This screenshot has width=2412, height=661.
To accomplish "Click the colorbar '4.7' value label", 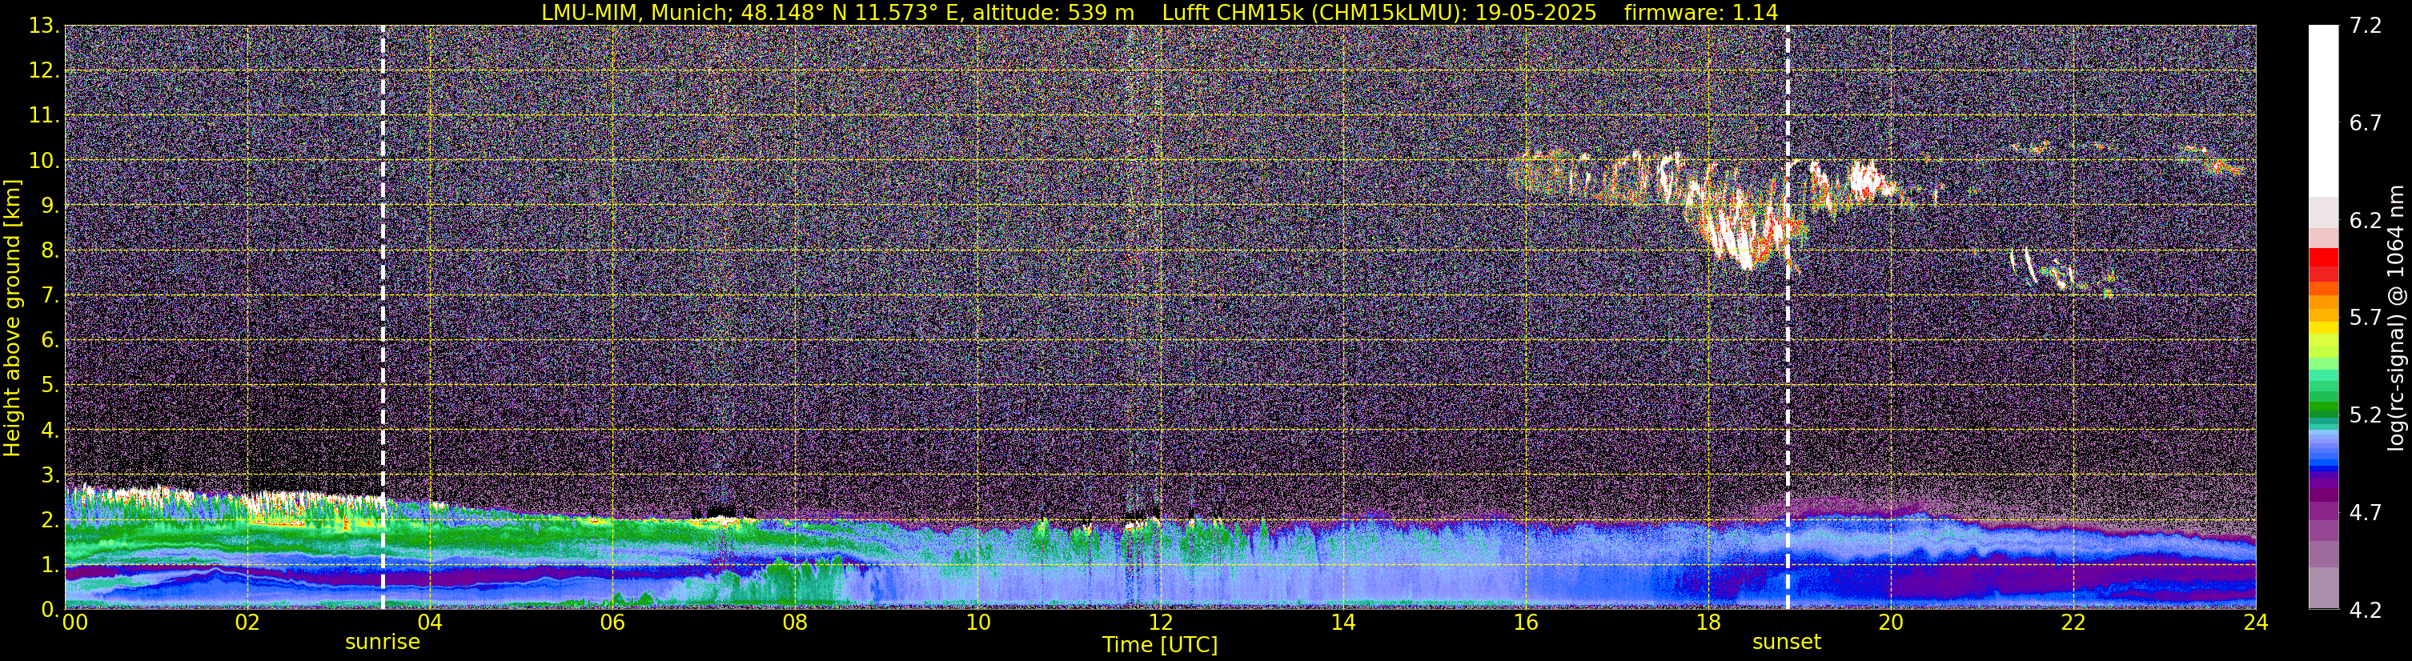I will click(2366, 513).
